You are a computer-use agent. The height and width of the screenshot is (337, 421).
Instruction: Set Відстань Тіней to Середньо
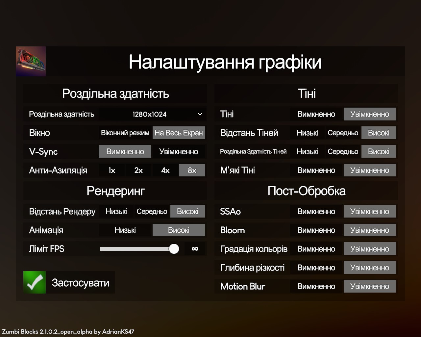tap(343, 133)
